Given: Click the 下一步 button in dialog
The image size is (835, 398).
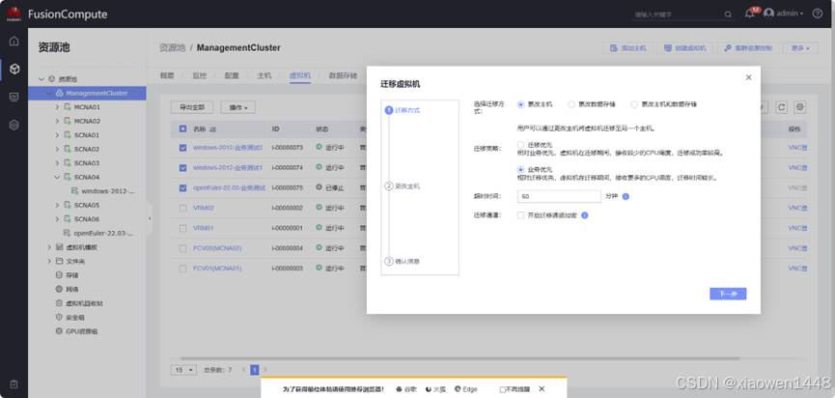Looking at the screenshot, I should 727,294.
